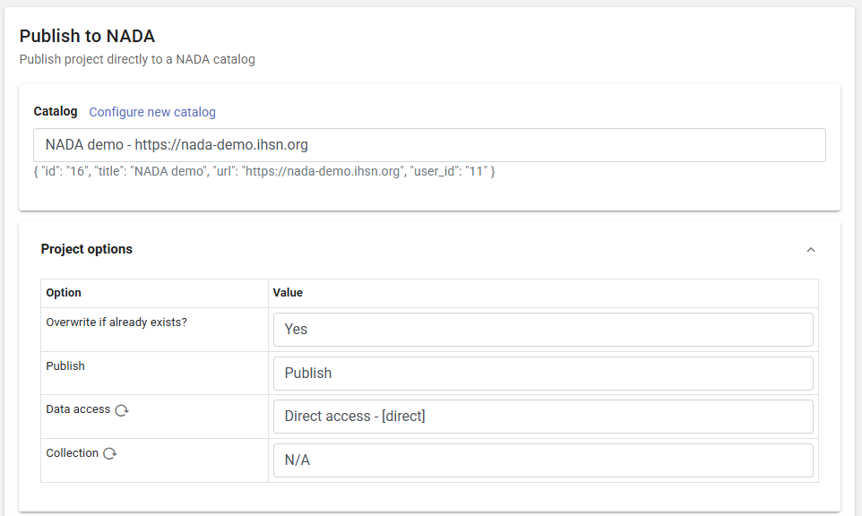Click the Publish to NADA heading
Viewport: 862px width, 516px height.
[87, 36]
